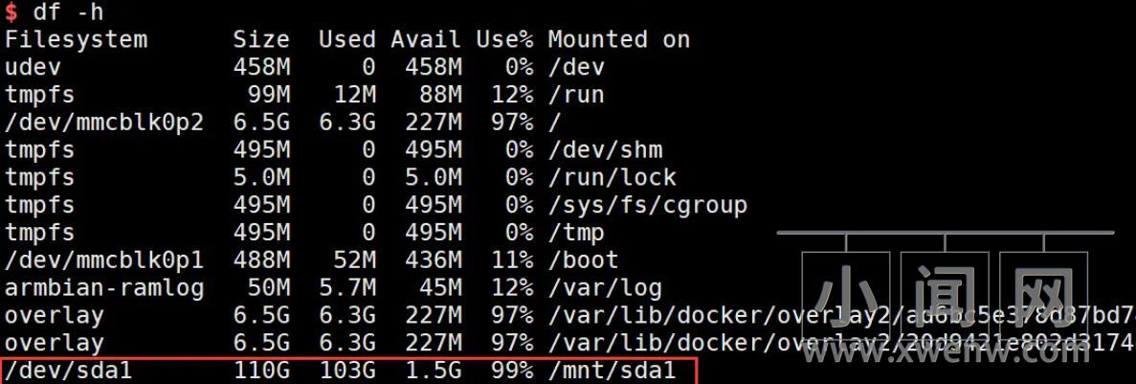Select the udev filesystem name
Image resolution: width=1136 pixels, height=384 pixels.
(33, 68)
